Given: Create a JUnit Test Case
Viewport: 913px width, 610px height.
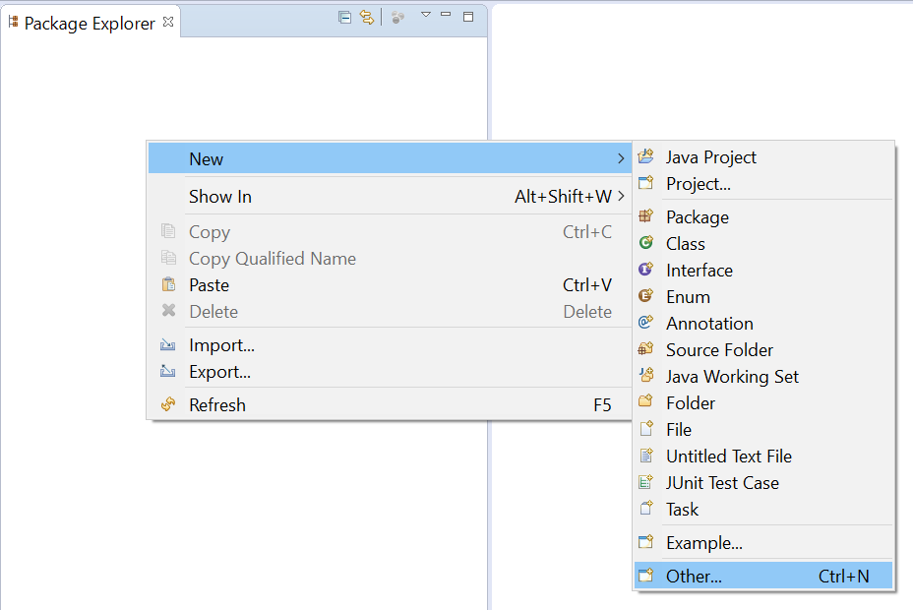Looking at the screenshot, I should (721, 483).
